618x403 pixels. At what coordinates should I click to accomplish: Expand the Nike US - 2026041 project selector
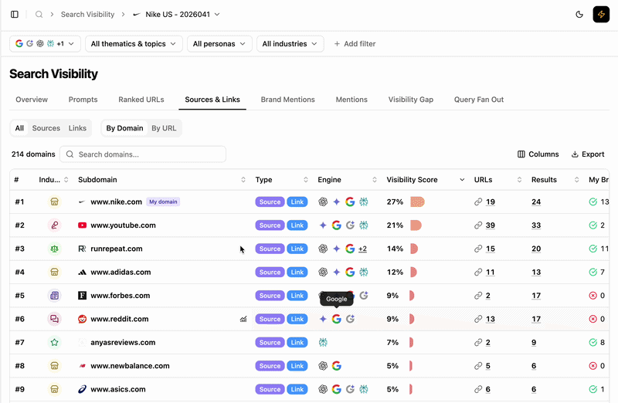(x=177, y=15)
